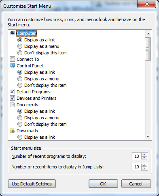
Task: Decrease number of recent programs to display
Action: 144,158
